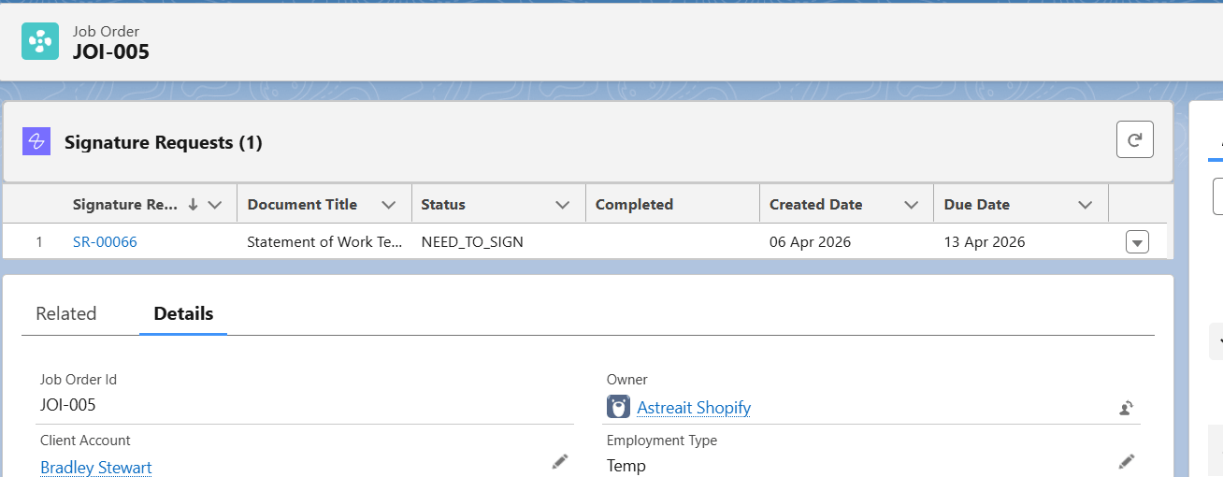Edit the Employment Type pencil icon
This screenshot has height=477, width=1223.
click(x=1127, y=461)
